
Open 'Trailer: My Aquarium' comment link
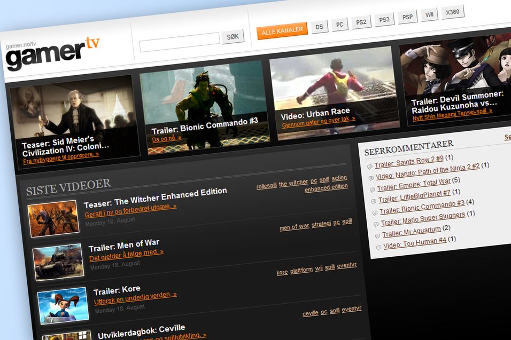pyautogui.click(x=412, y=231)
